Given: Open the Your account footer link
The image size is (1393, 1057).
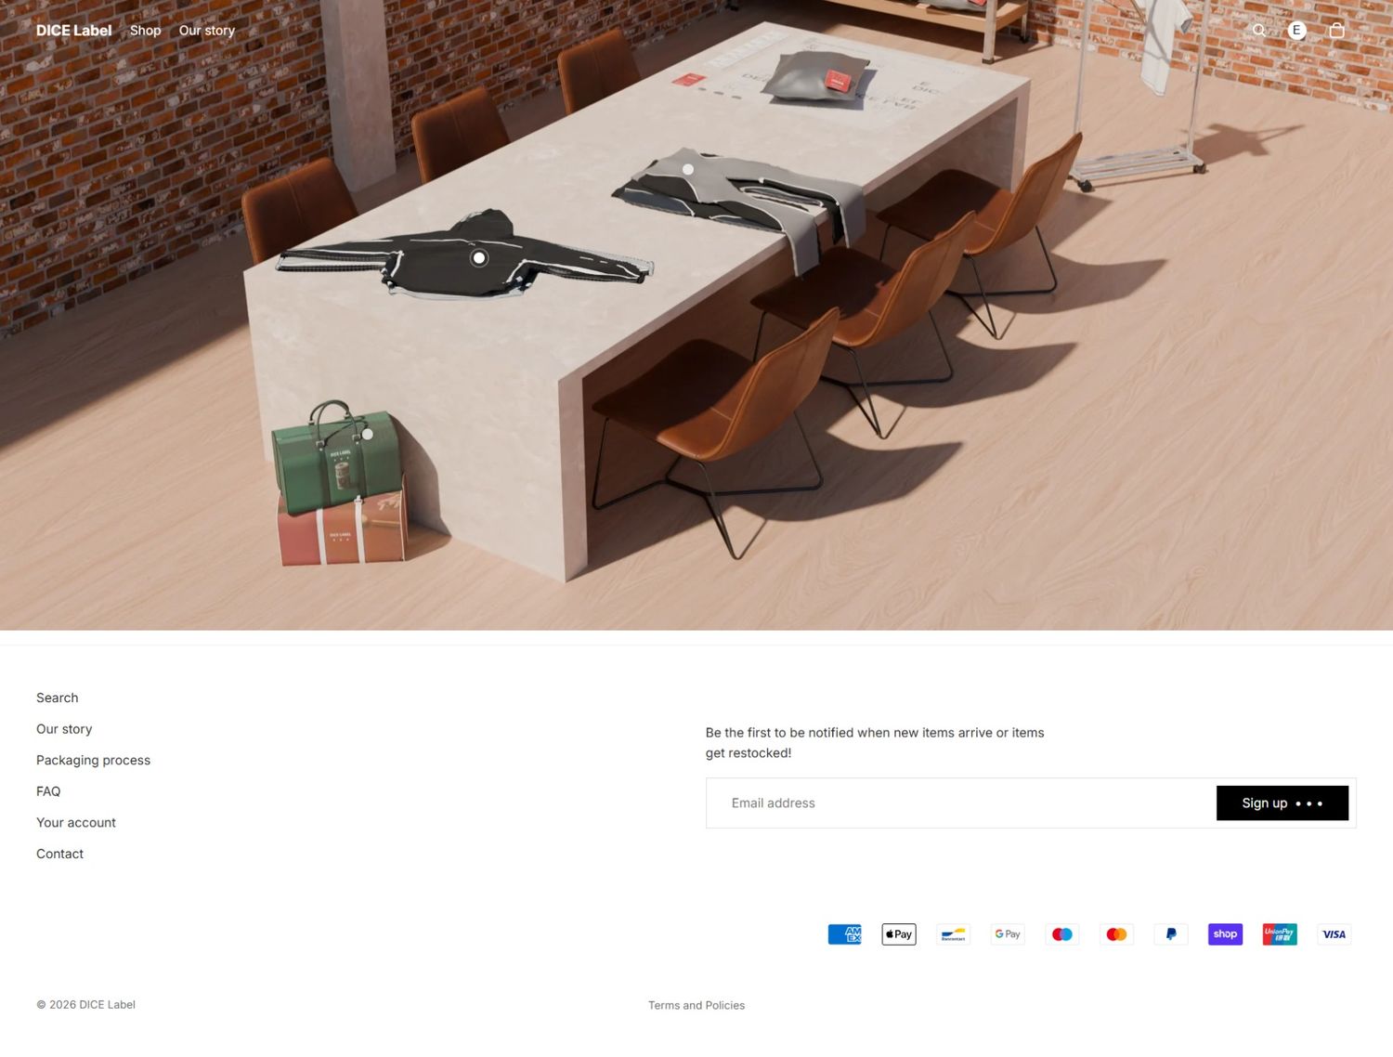Looking at the screenshot, I should pos(76,823).
